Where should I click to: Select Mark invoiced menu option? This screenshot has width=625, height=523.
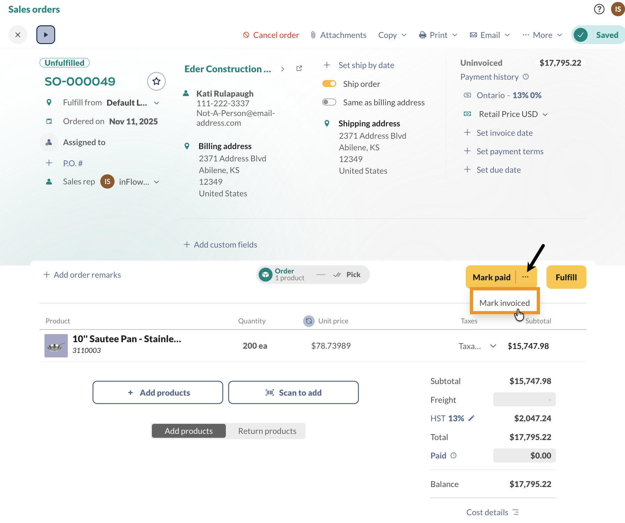tap(504, 303)
